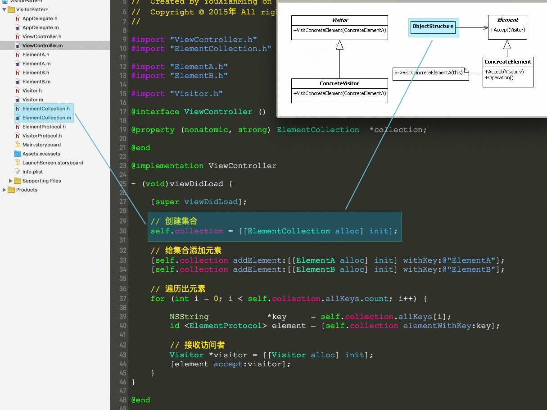Click the "接收访问者" comment
Image resolution: width=547 pixels, height=410 pixels.
coord(197,345)
